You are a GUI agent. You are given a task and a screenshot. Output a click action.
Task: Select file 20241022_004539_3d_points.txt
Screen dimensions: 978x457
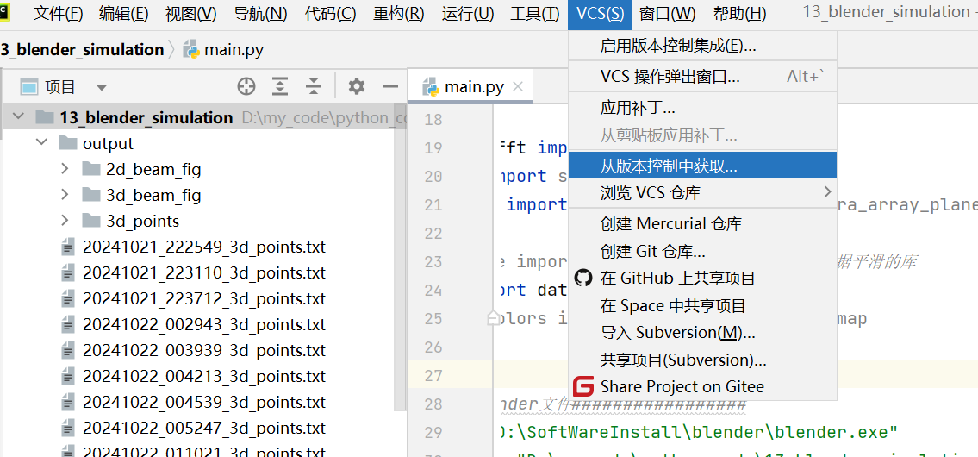(x=203, y=402)
